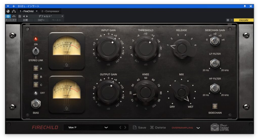
Task: Click the routing diagram icon
Action: pyautogui.click(x=14, y=11)
